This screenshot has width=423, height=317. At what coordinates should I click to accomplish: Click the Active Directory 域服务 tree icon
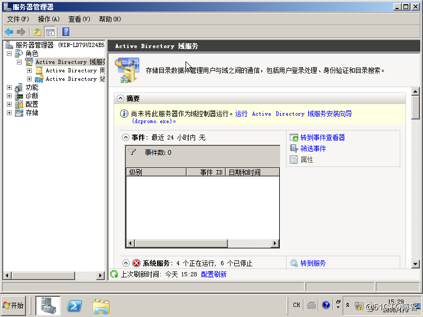(x=29, y=62)
